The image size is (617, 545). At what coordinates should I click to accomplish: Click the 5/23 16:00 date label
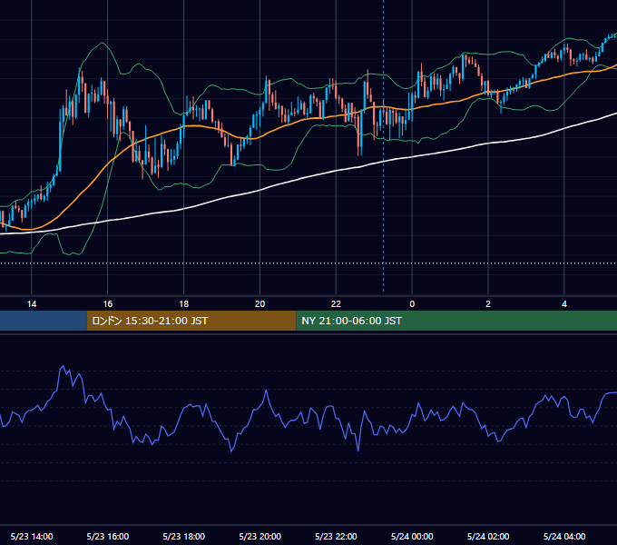(107, 536)
